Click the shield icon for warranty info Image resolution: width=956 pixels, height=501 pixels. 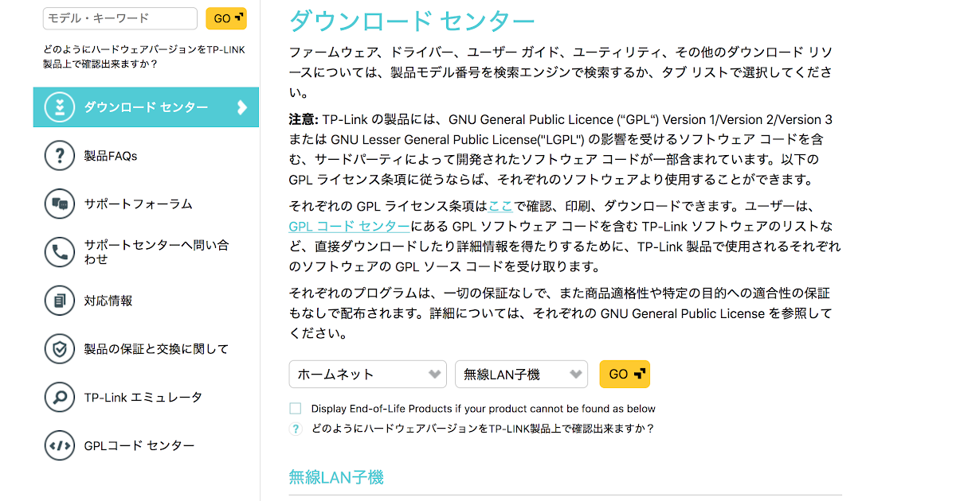(x=60, y=348)
